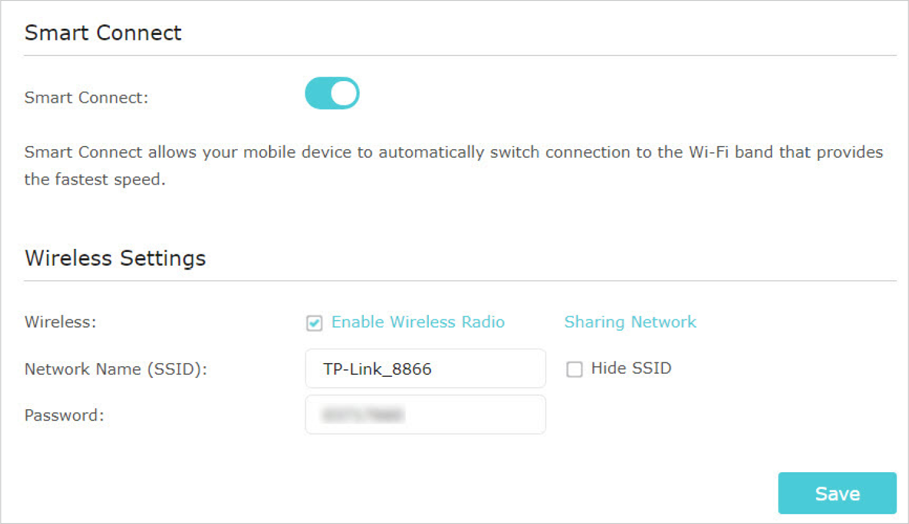Click the "Wireless:" field label

(61, 323)
